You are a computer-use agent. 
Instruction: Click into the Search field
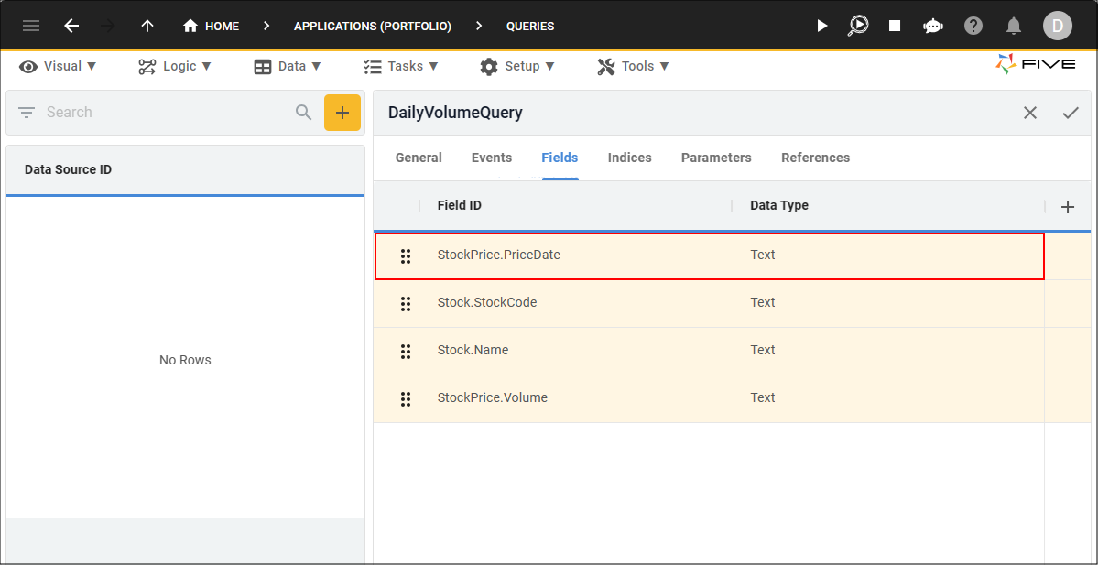[165, 112]
